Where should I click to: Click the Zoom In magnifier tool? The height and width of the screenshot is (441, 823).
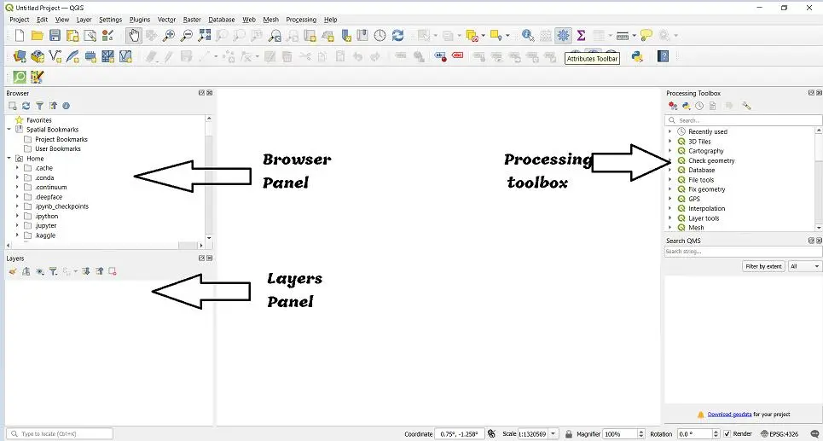pyautogui.click(x=169, y=35)
